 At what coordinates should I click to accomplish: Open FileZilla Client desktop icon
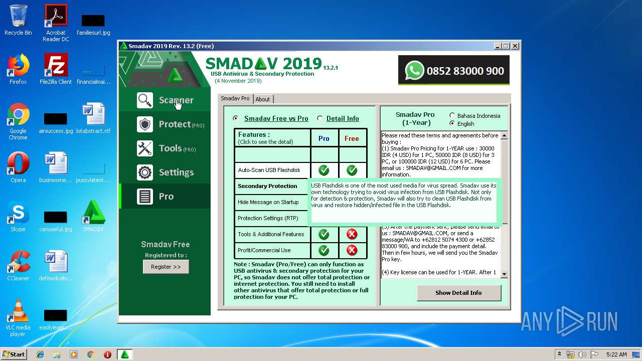coord(56,69)
